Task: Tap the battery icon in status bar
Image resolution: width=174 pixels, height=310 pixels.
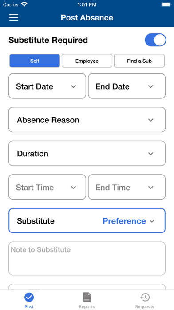Action: [166, 4]
